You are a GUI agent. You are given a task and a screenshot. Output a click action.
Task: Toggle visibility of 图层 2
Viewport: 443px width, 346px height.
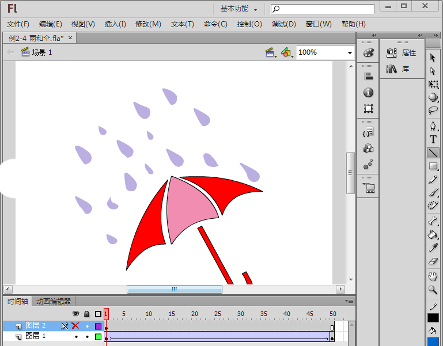75,326
